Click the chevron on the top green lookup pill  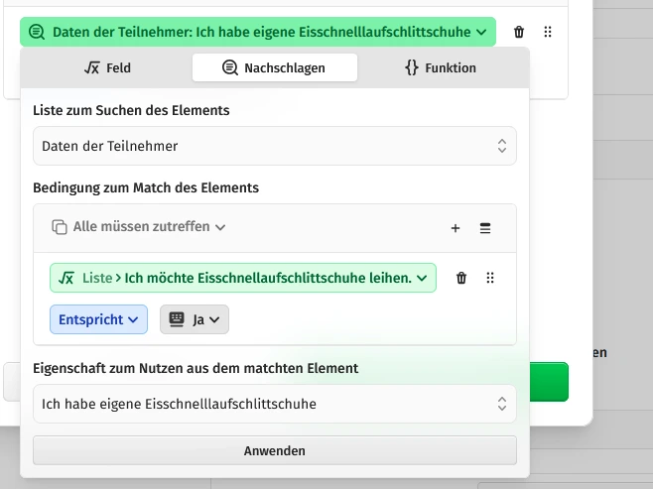point(481,32)
